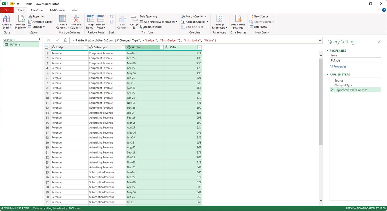Open the Merge Queries dropdown
Viewport: 387px width, 211px height.
coord(193,16)
